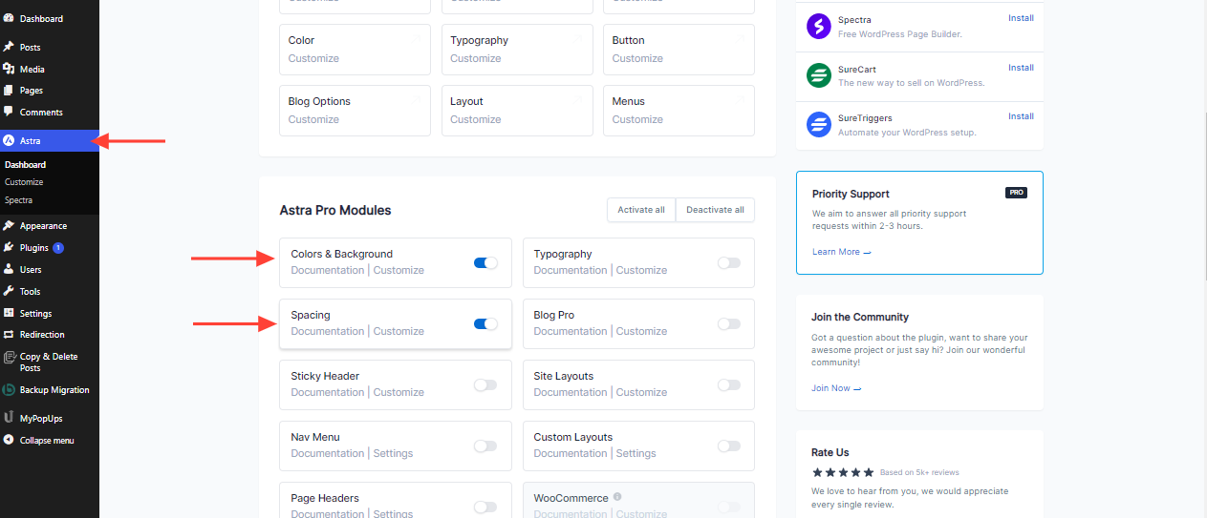
Task: Open Learn More under Priority Support
Action: pyautogui.click(x=842, y=252)
